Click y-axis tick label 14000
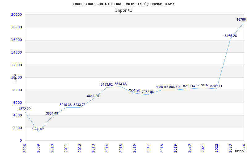Viewport: 247px width, 154px height. click(17, 52)
